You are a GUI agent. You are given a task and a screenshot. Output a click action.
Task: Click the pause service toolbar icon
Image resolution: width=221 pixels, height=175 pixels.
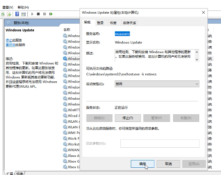tap(45, 14)
